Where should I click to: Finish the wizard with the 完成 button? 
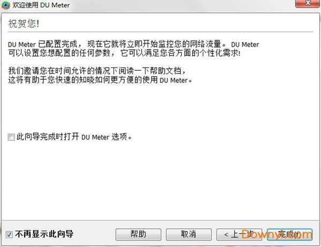coord(289,234)
